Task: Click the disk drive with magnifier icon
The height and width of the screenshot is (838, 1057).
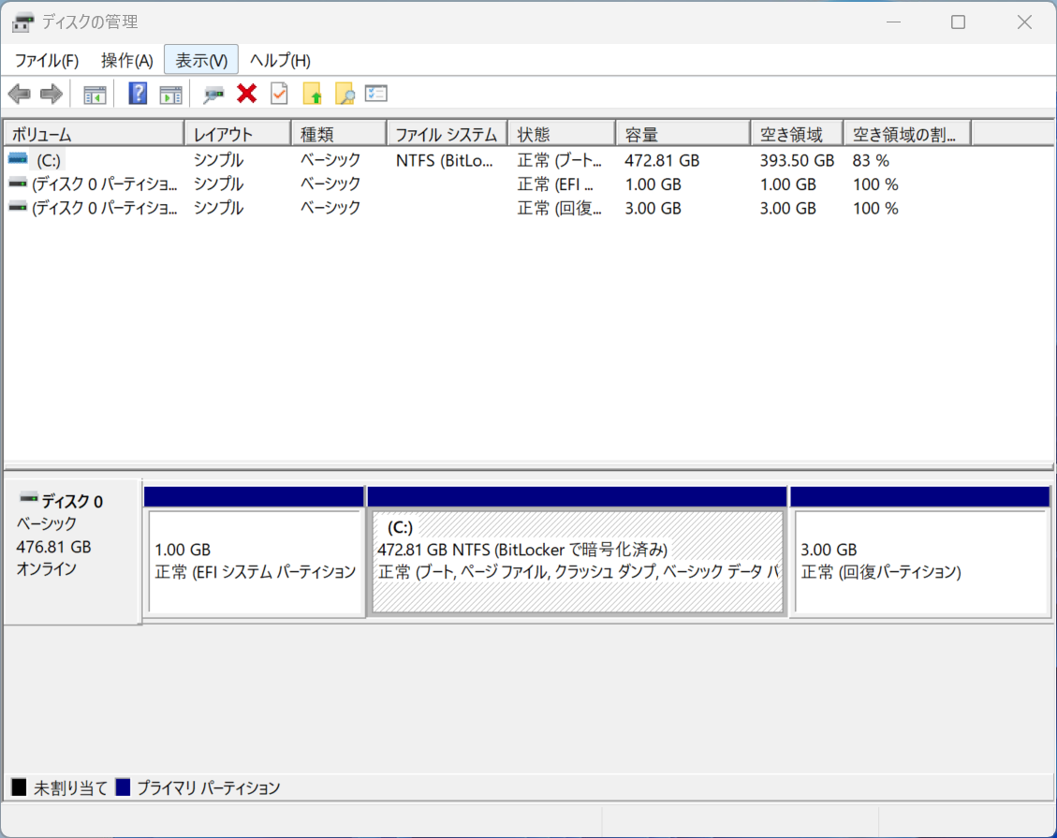Action: pos(214,94)
